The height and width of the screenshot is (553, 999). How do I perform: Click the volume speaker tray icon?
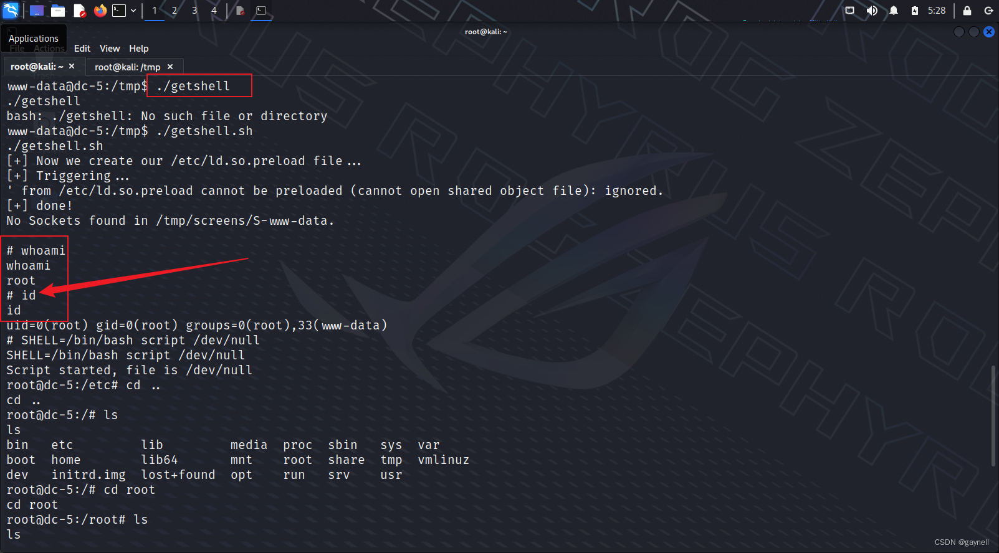[872, 11]
